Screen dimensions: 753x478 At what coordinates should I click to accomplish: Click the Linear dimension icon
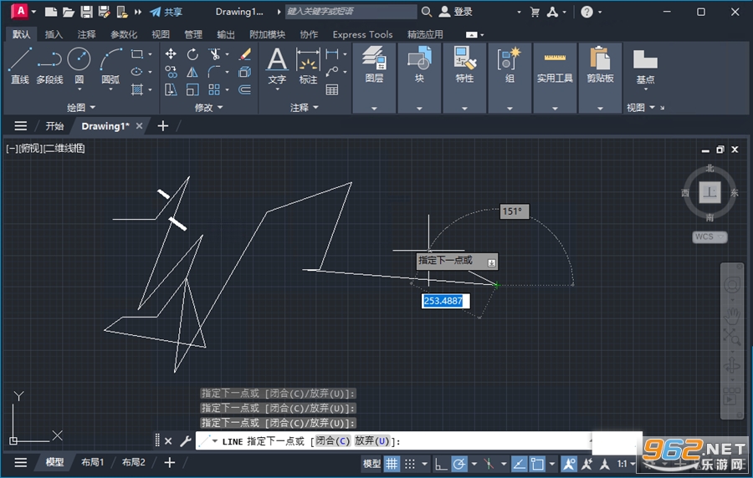point(332,54)
